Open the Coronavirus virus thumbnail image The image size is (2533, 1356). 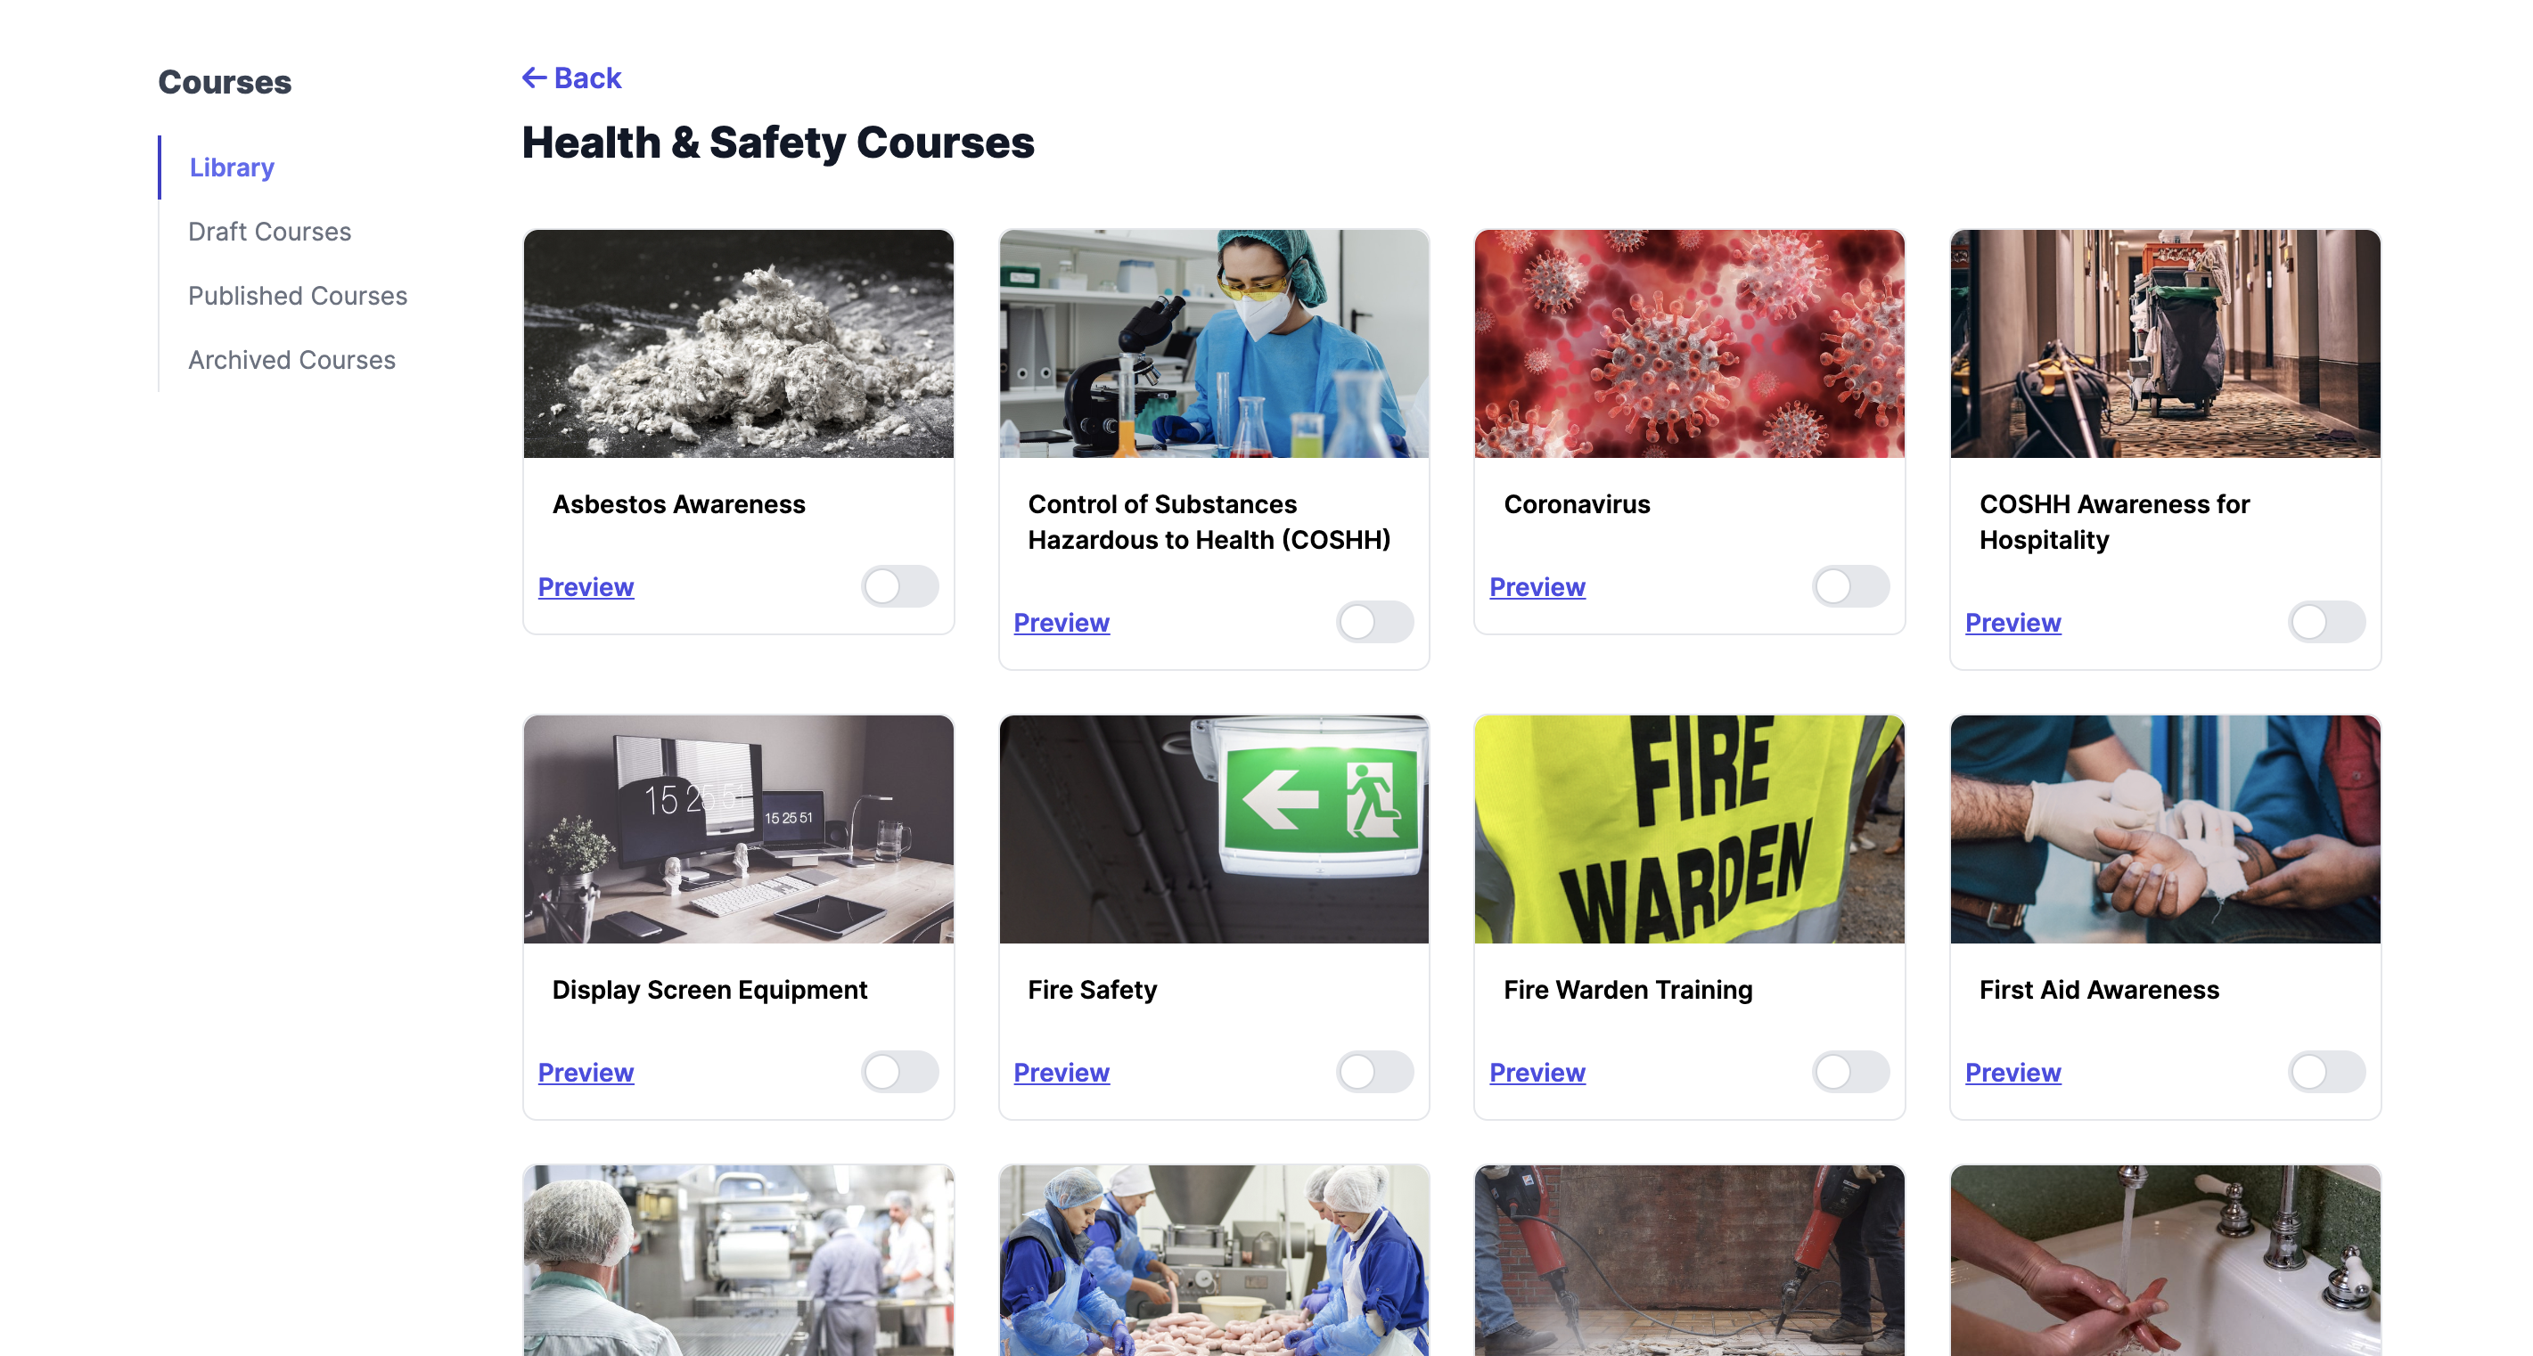(x=1689, y=344)
